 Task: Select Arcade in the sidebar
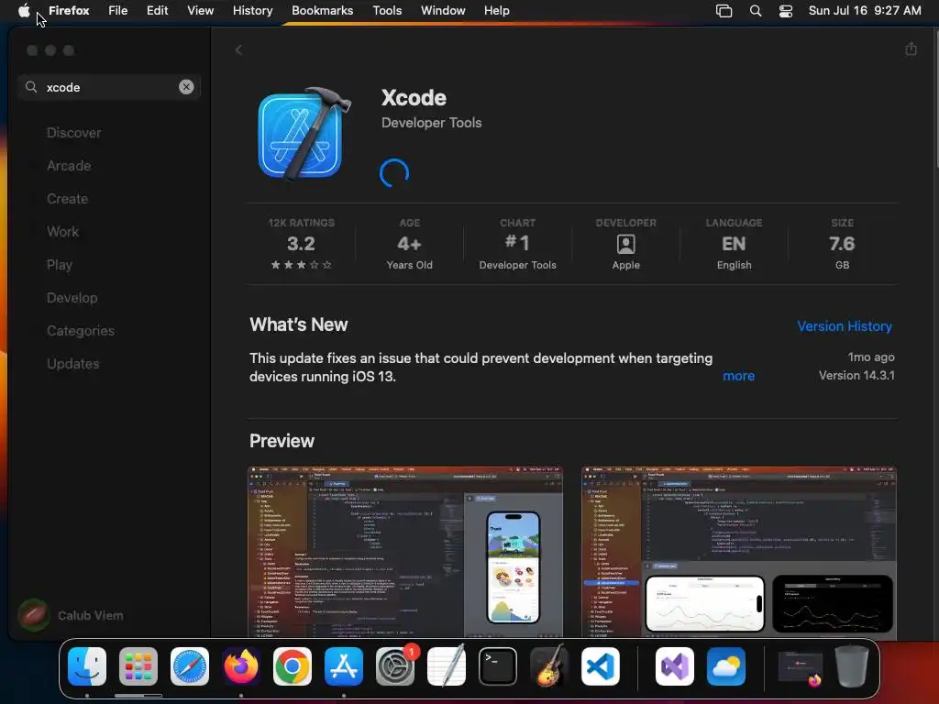[69, 166]
